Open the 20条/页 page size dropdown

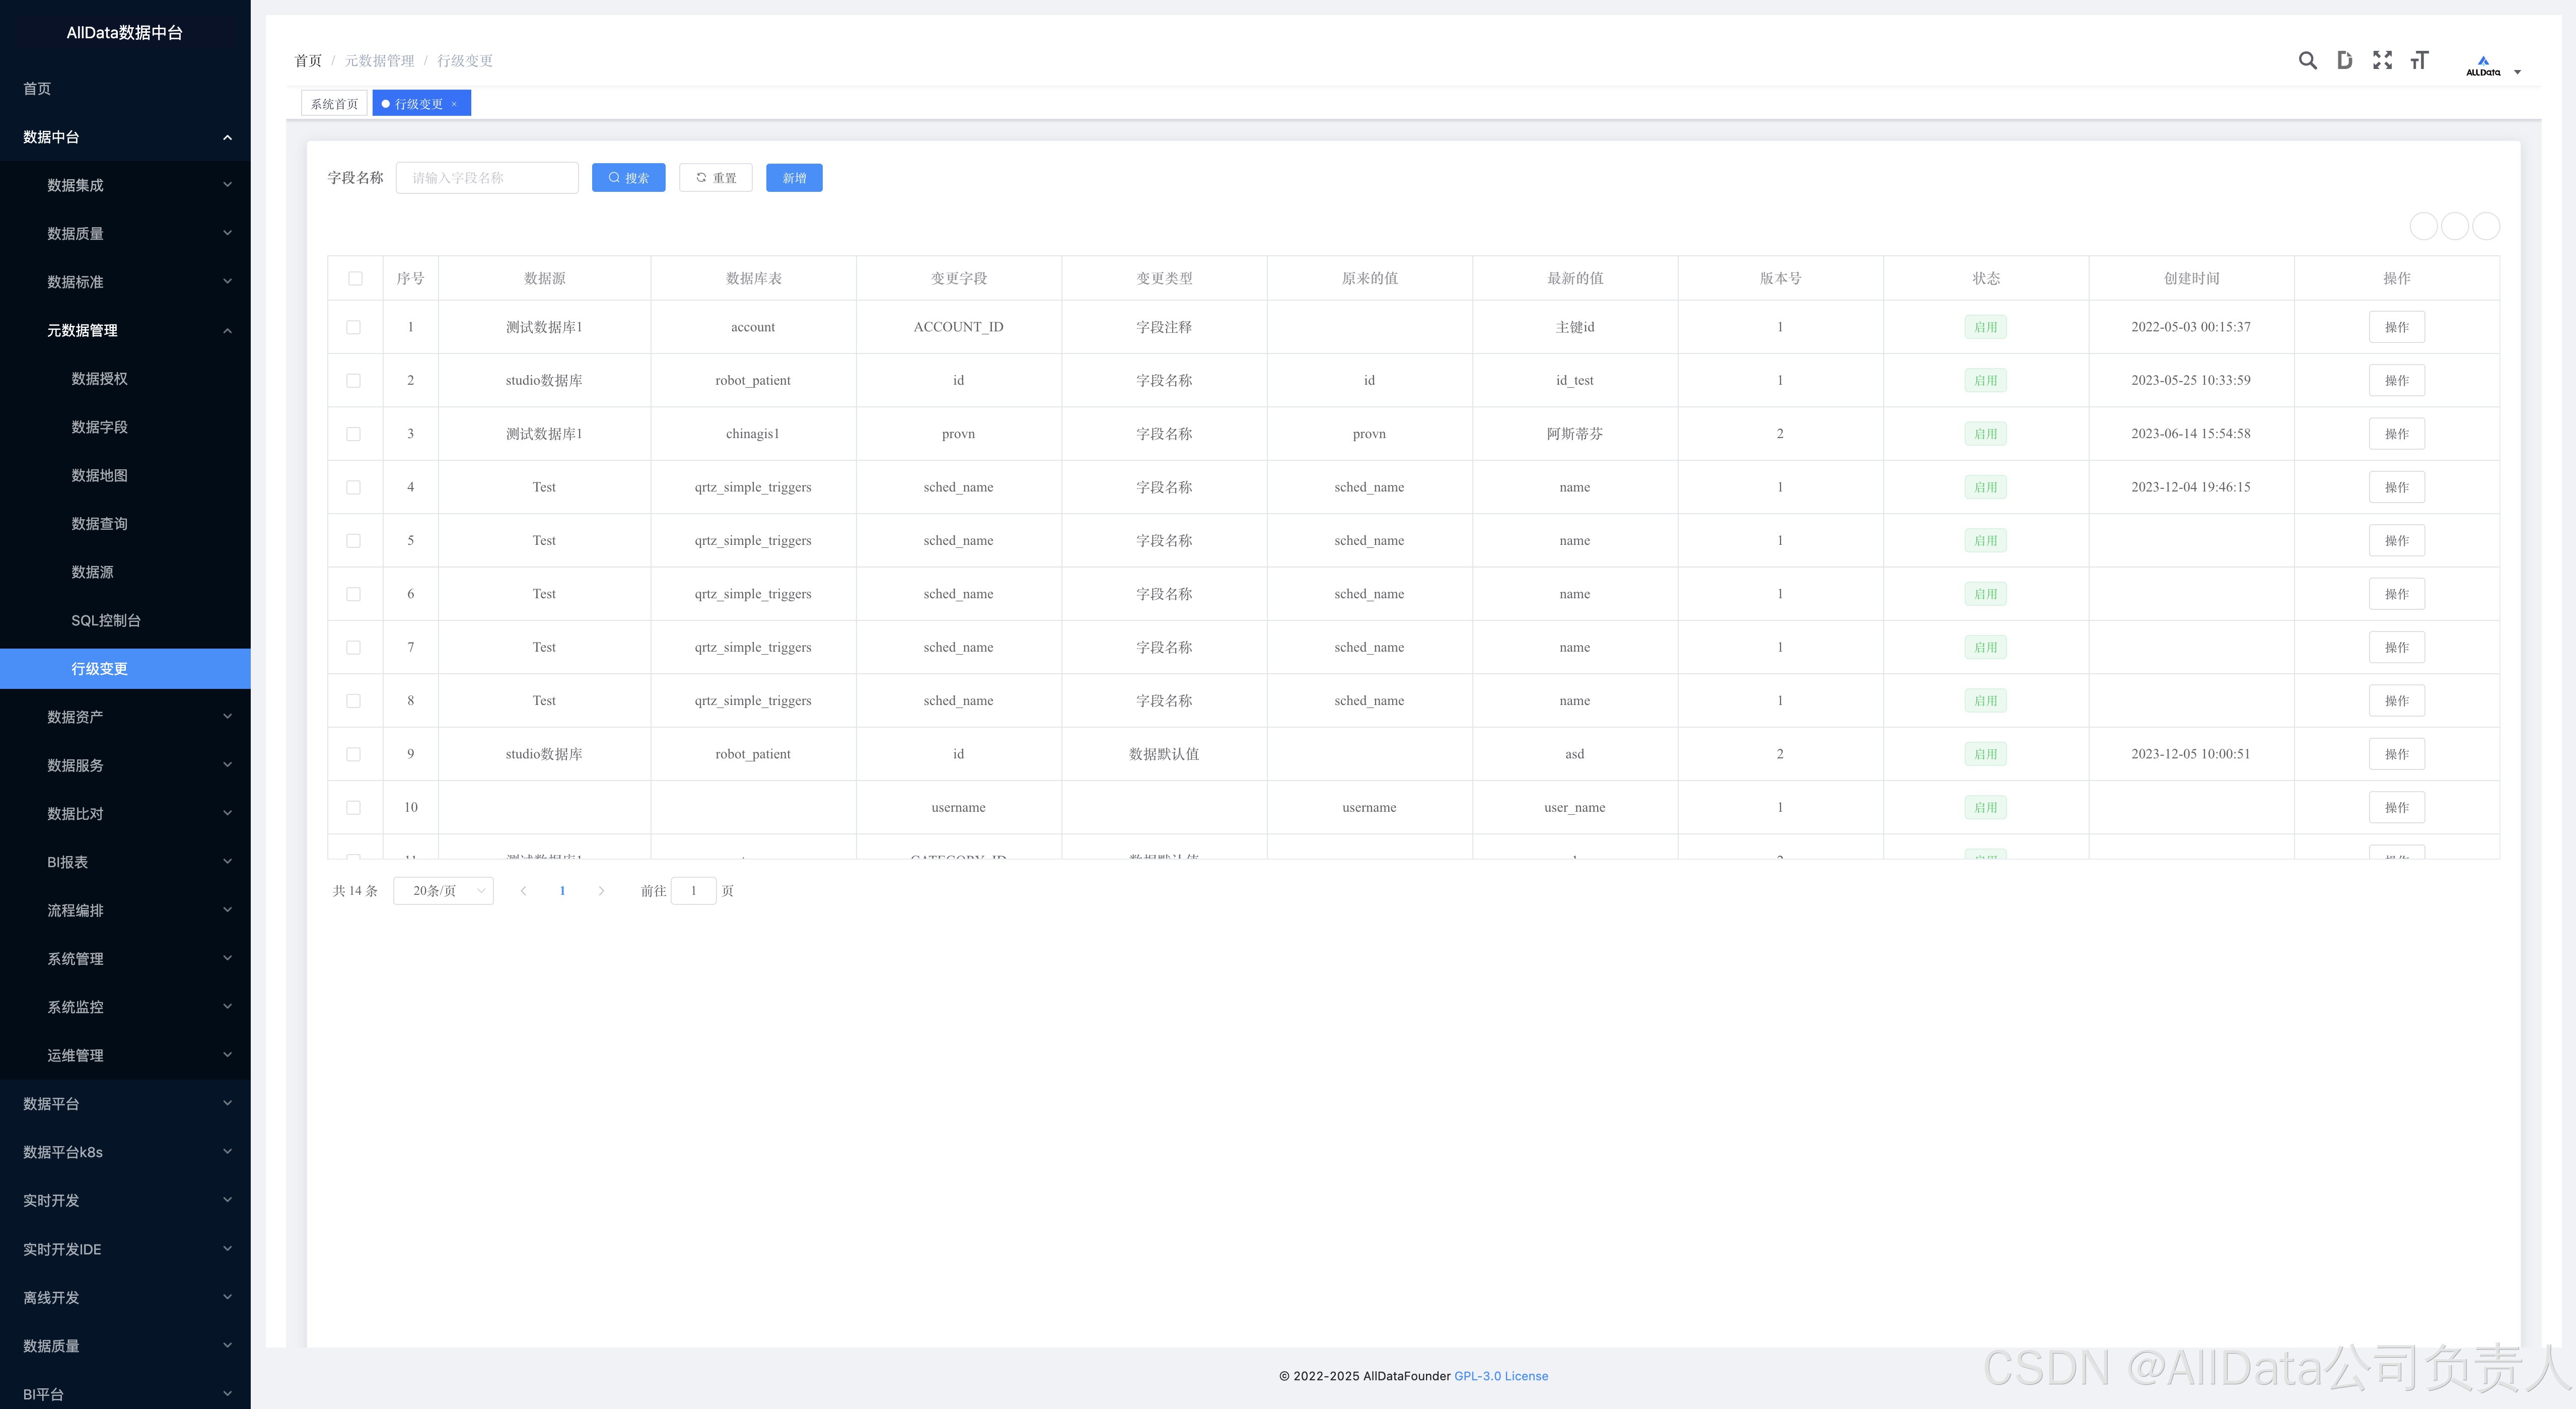443,891
